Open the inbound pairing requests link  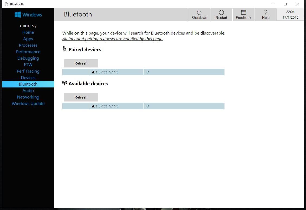(113, 39)
